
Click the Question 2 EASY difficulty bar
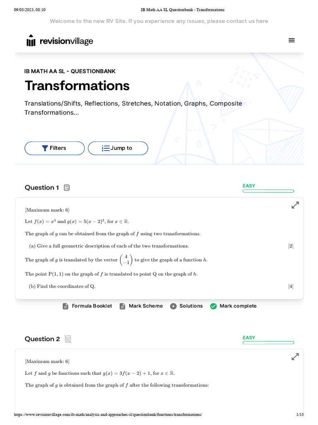pyautogui.click(x=268, y=342)
